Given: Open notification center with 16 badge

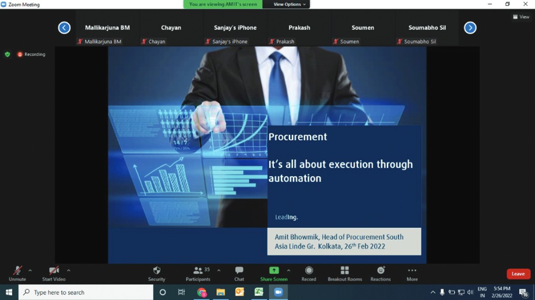Looking at the screenshot, I should click(524, 292).
